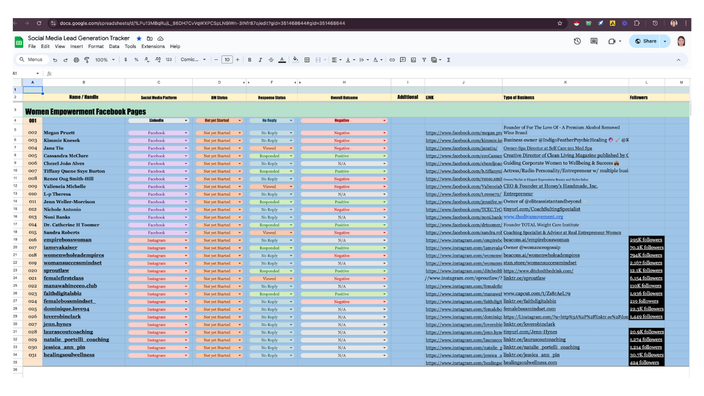Image resolution: width=704 pixels, height=396 pixels.
Task: Click the Name Box cell reference
Action: (26, 74)
